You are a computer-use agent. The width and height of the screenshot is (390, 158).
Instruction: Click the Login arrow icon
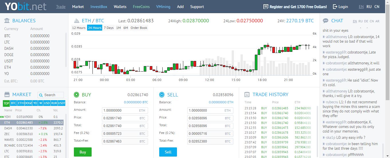tap(335, 7)
